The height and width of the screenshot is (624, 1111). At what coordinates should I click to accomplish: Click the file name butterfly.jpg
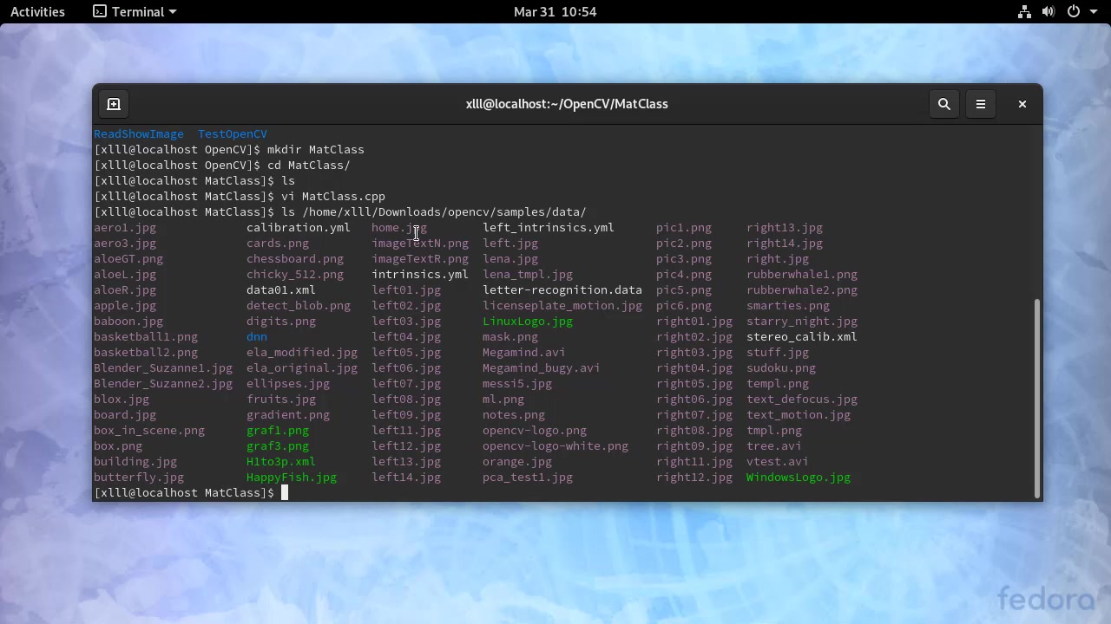coord(139,478)
